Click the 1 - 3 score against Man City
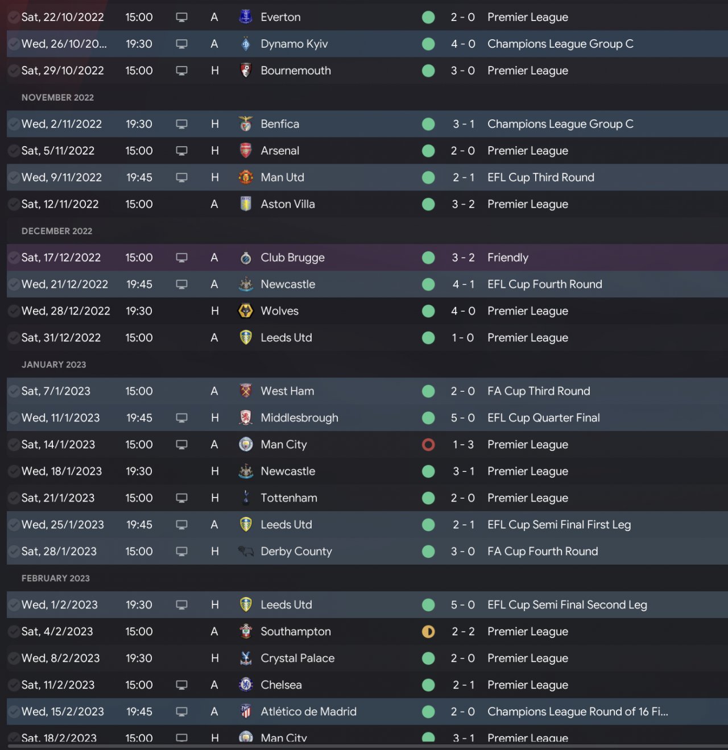This screenshot has width=728, height=750. click(463, 445)
